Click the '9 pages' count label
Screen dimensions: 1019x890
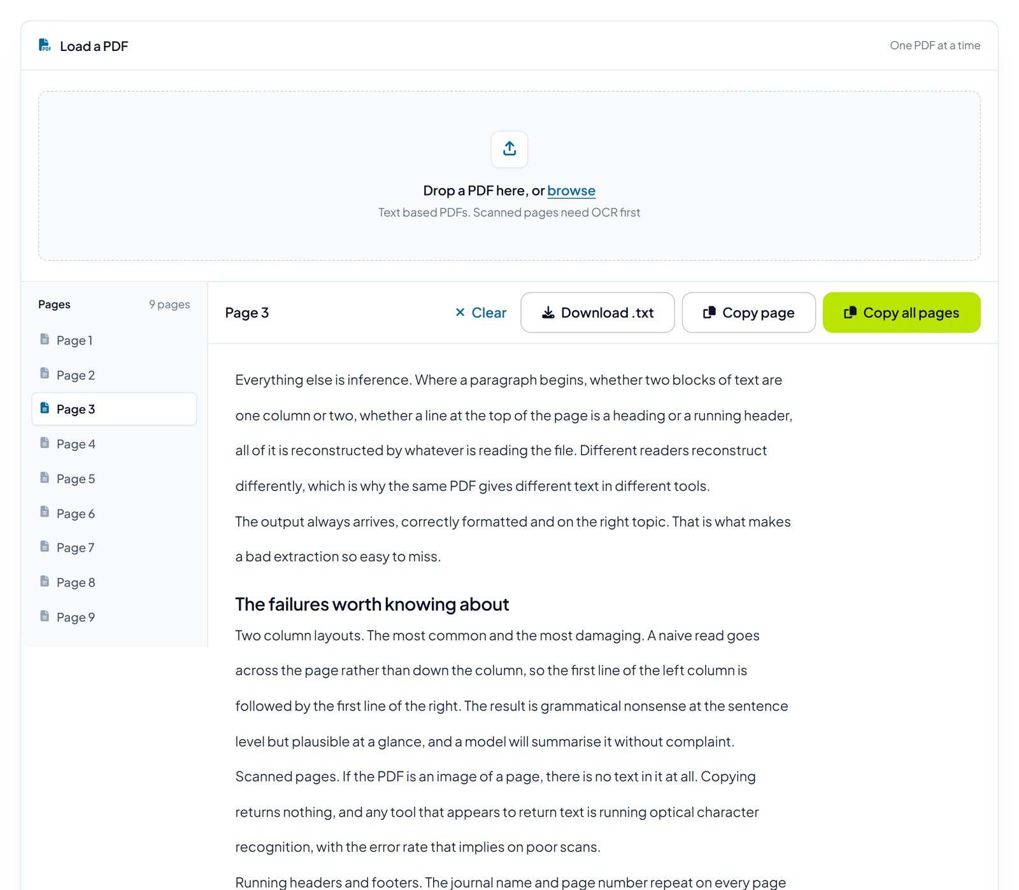point(169,305)
